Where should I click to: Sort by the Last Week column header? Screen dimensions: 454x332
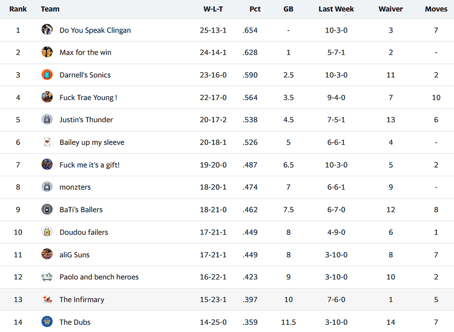tap(336, 9)
